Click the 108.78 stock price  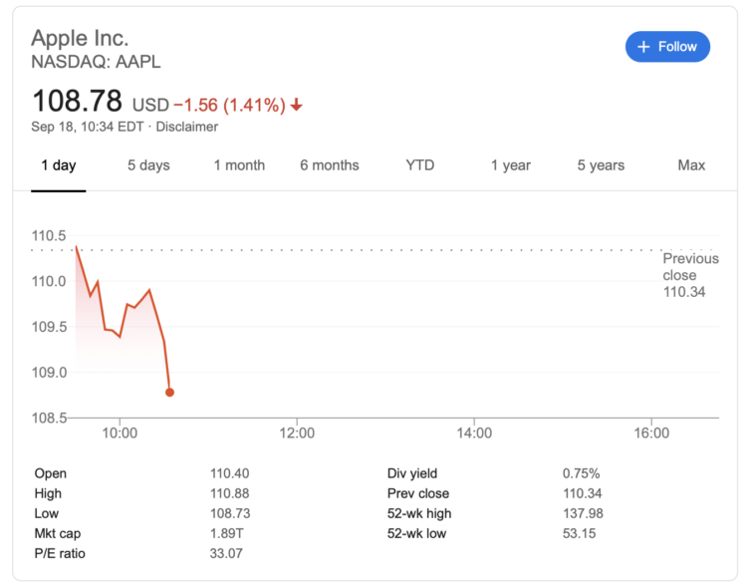tap(77, 101)
